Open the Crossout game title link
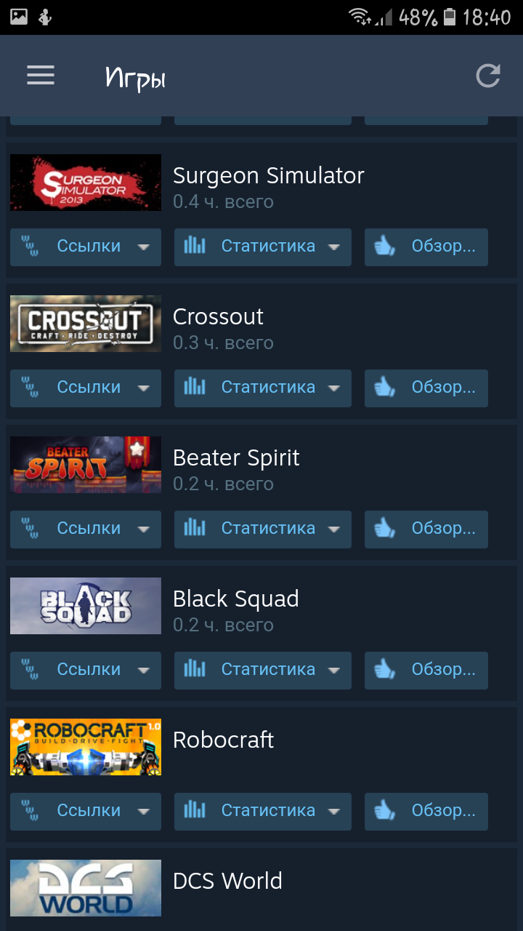 pos(218,316)
